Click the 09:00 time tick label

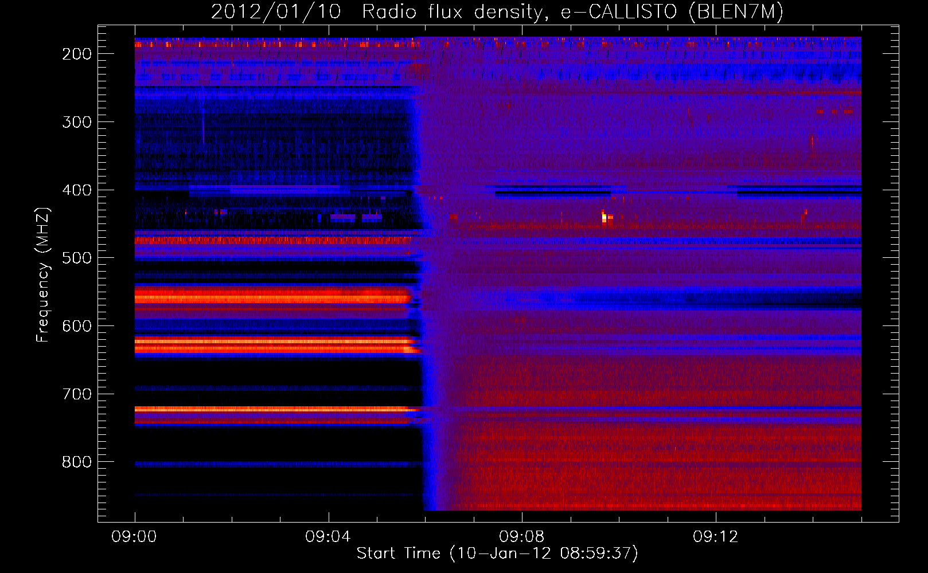click(x=134, y=537)
